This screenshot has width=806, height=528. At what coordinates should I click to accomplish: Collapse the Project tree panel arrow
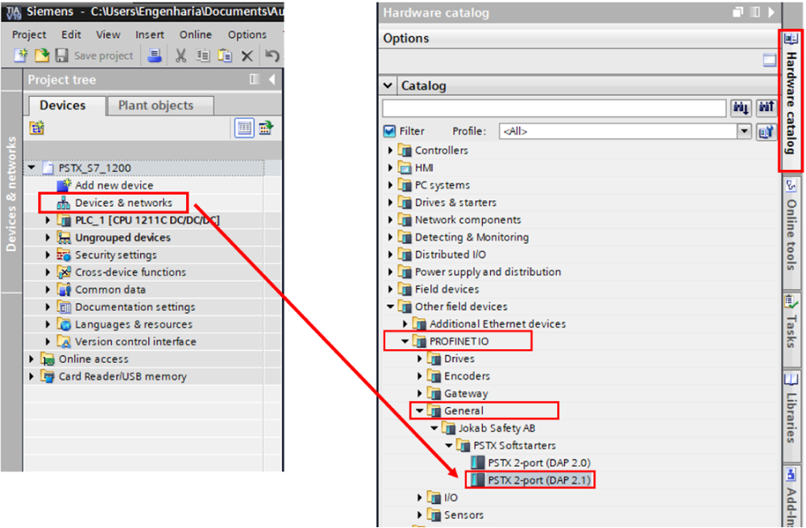click(x=272, y=79)
